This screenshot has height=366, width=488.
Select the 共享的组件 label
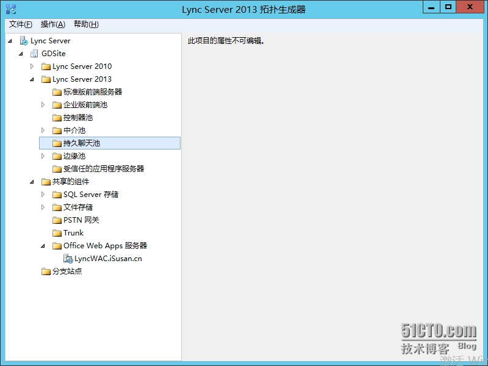[x=71, y=181]
